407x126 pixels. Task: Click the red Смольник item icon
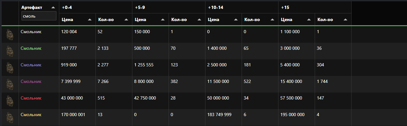10,100
